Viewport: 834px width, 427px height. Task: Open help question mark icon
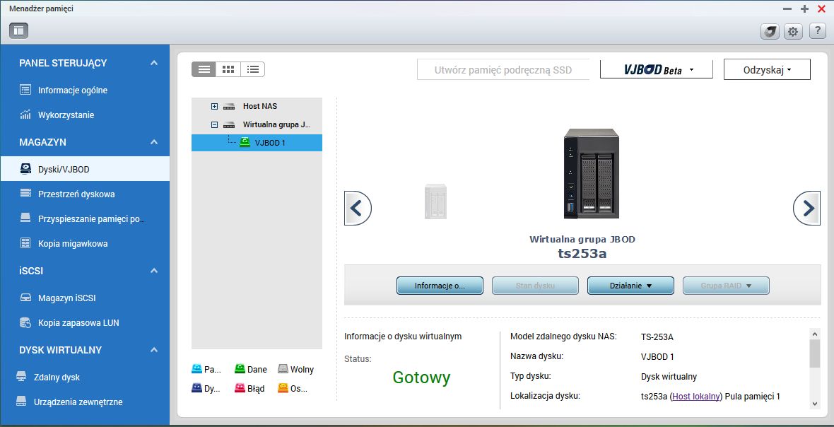coord(818,31)
